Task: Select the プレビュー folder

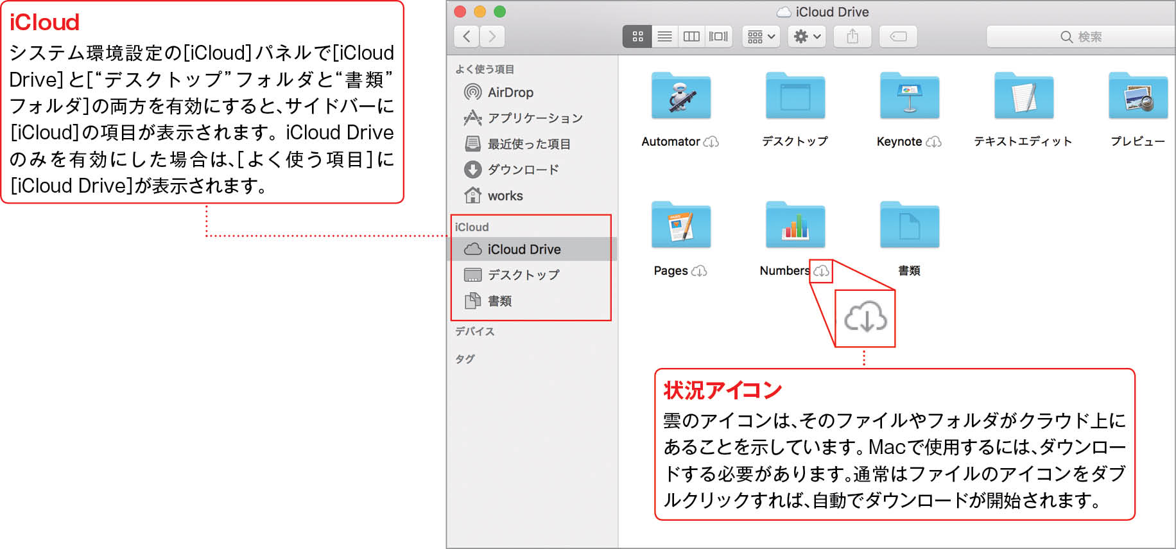Action: tap(1138, 96)
